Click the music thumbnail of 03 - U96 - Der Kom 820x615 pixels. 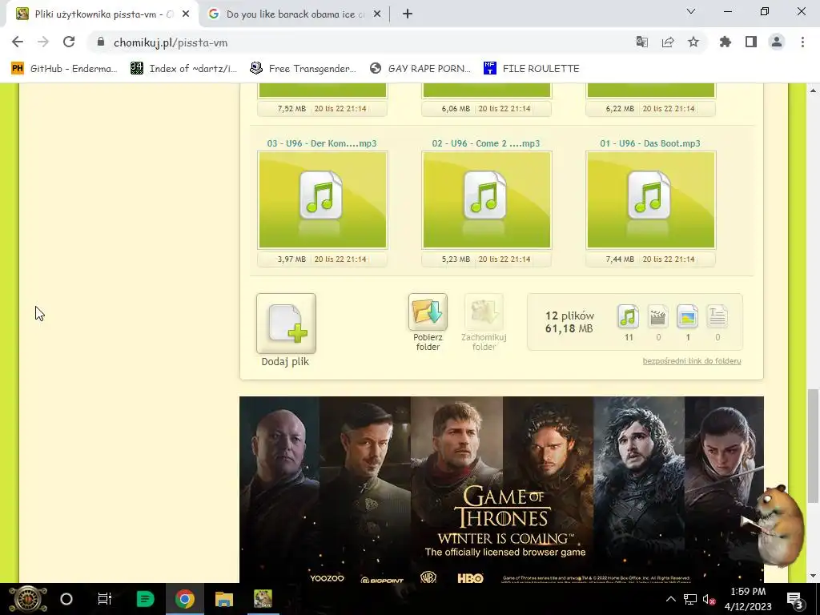(x=323, y=199)
